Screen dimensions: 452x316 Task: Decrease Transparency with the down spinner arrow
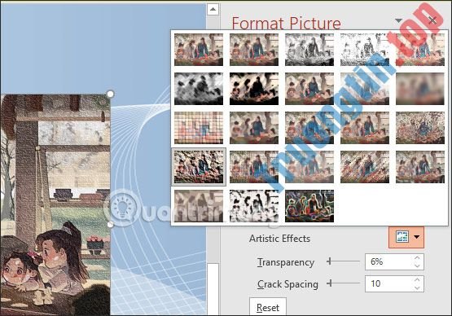tap(417, 266)
